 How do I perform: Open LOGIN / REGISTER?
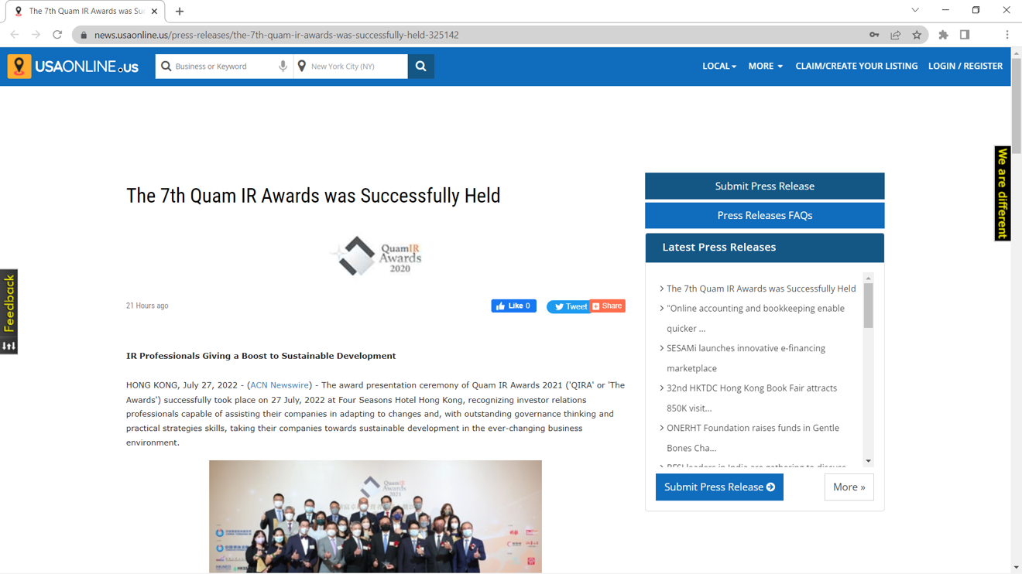click(x=965, y=67)
